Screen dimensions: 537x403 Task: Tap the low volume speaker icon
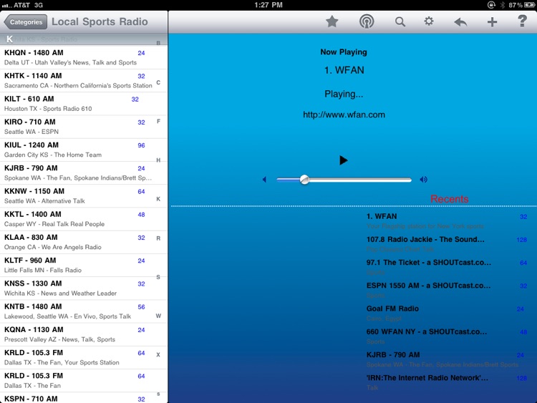tap(264, 180)
